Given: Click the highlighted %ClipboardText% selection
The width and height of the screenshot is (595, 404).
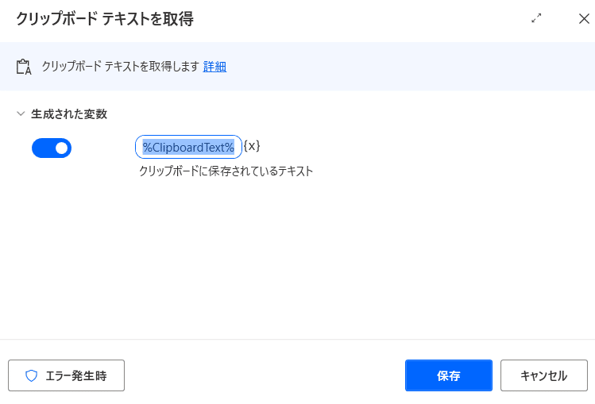Looking at the screenshot, I should point(188,147).
